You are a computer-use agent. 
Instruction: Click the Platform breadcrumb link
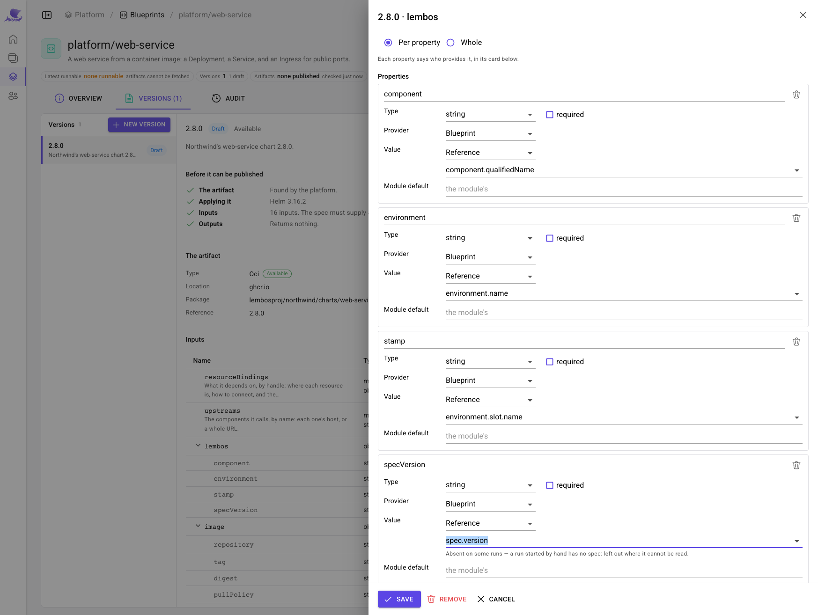click(x=85, y=15)
